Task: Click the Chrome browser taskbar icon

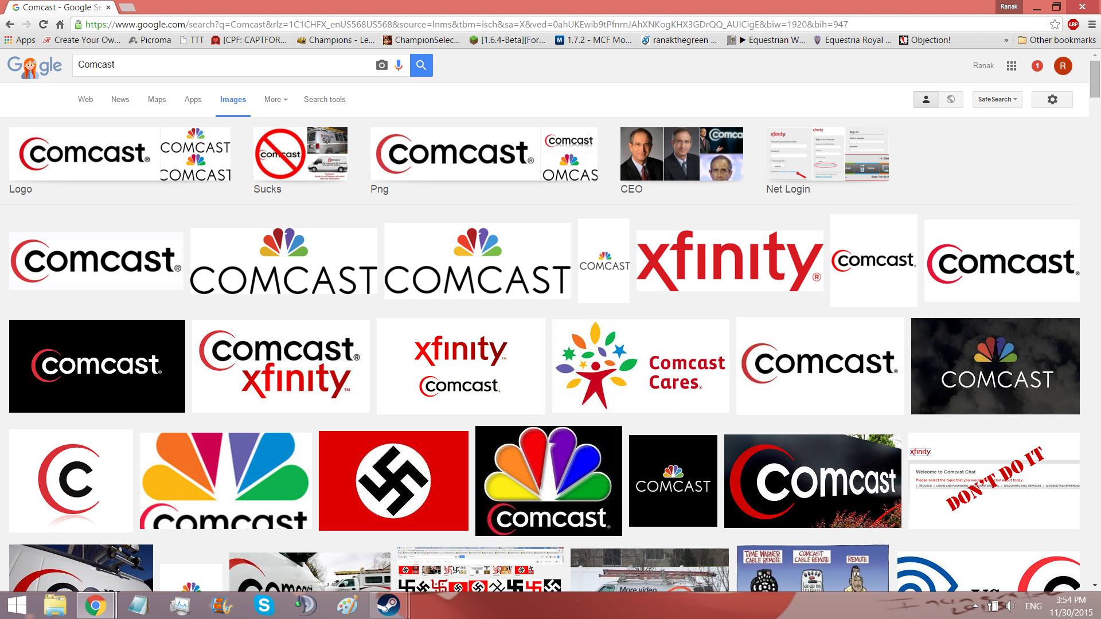Action: tap(95, 605)
